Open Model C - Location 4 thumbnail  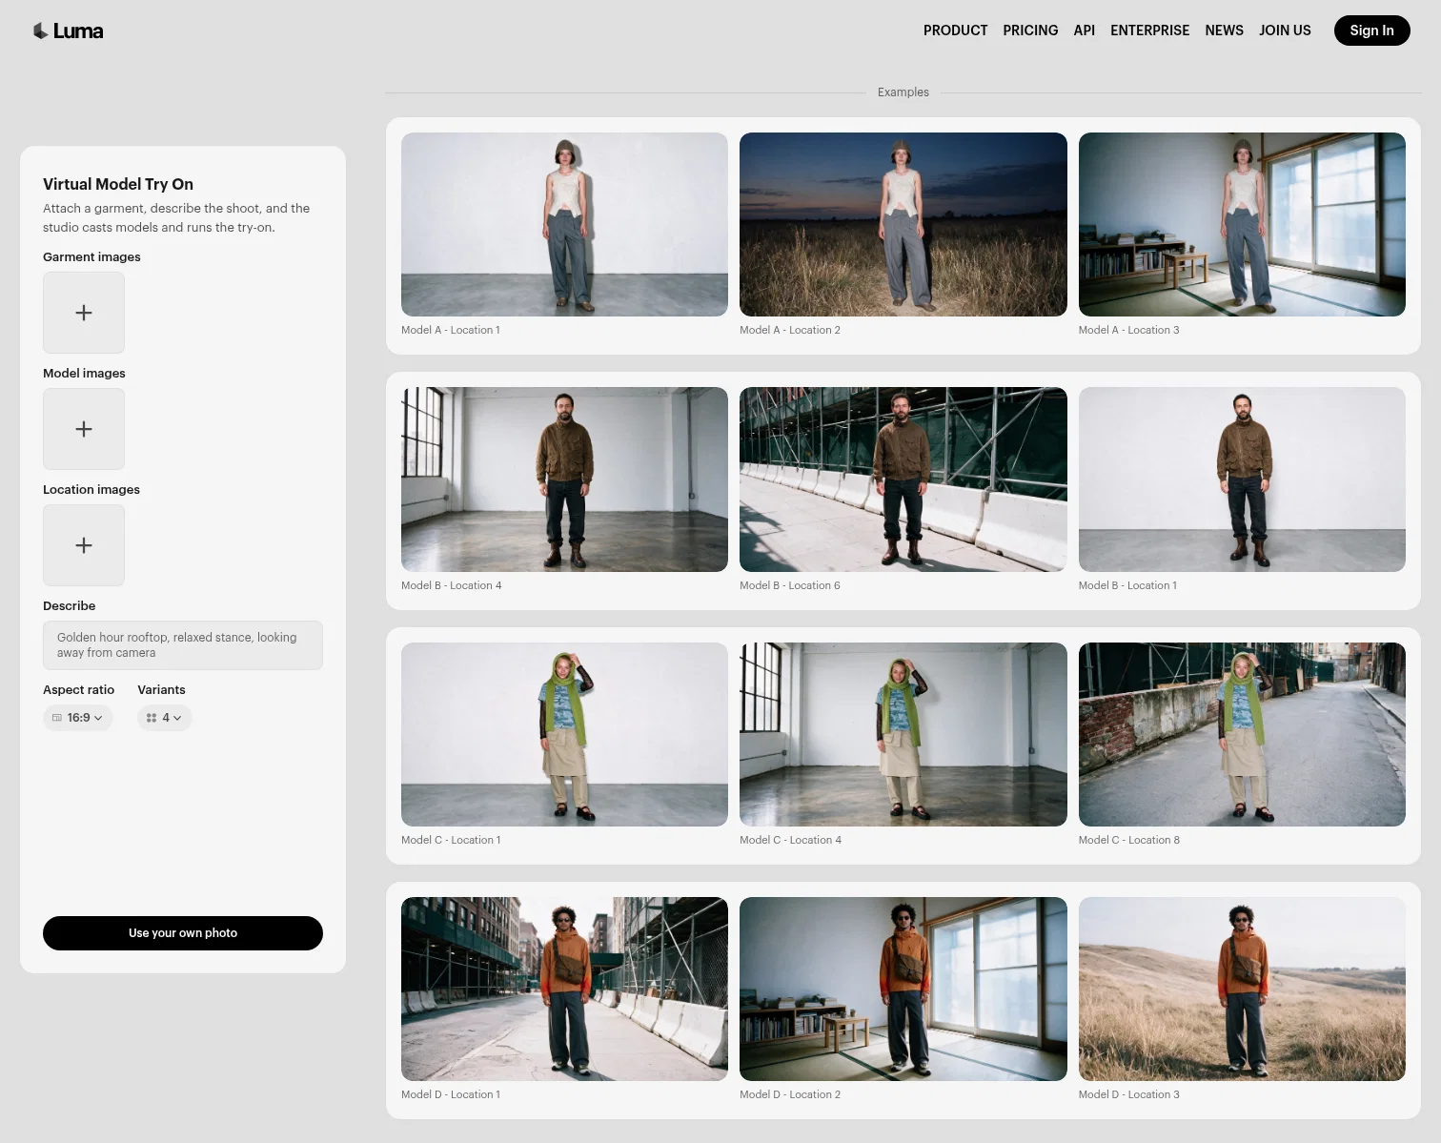(x=903, y=734)
